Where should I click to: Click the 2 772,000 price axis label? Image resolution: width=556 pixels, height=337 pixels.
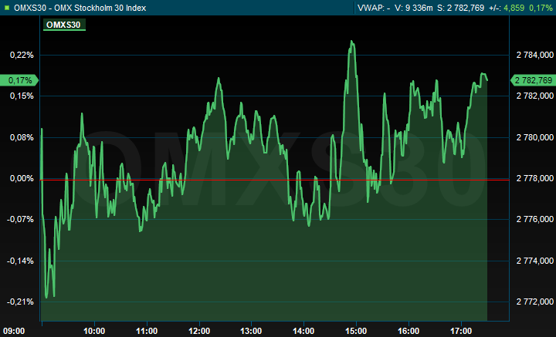click(x=534, y=302)
